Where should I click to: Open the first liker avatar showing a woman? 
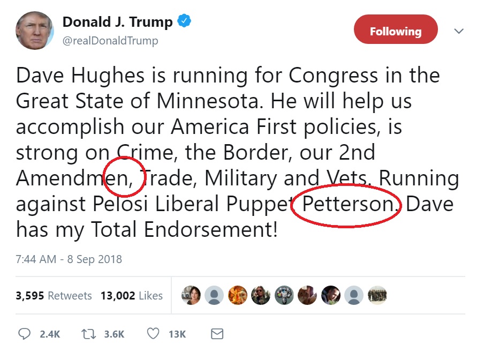(191, 295)
